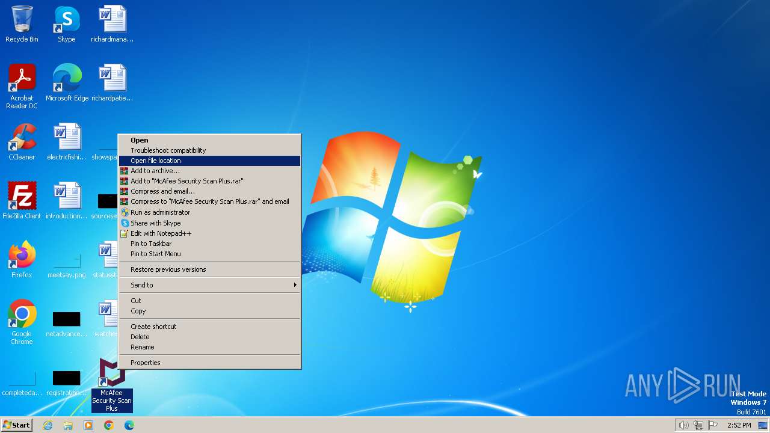Image resolution: width=770 pixels, height=433 pixels.
Task: Open the Recycle Bin desktop icon
Action: (22, 24)
